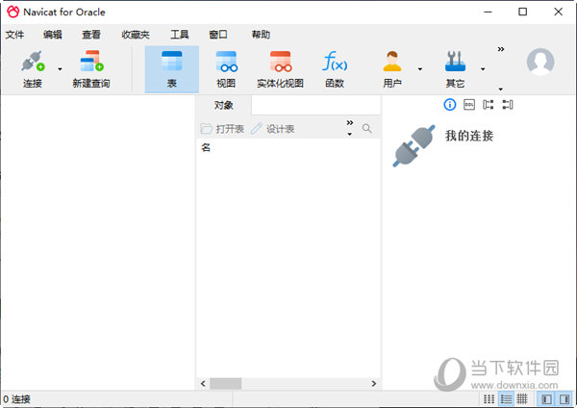Switch to detail view in status bar
577x408 pixels.
pyautogui.click(x=506, y=398)
